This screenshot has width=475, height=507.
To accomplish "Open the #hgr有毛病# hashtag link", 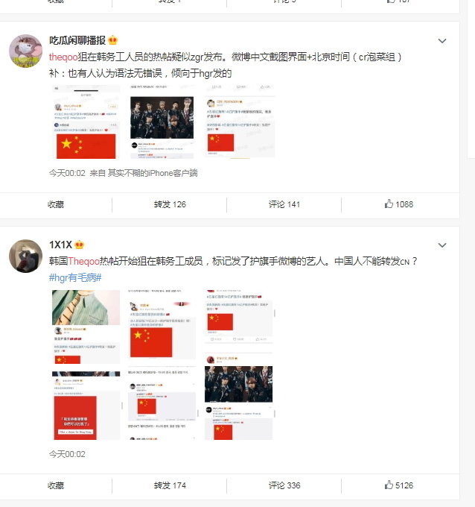I will point(75,277).
